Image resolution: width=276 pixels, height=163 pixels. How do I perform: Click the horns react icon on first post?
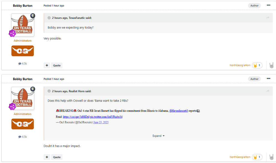(272, 65)
